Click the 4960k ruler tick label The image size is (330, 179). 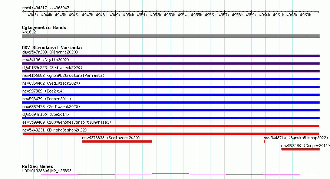[265, 15]
